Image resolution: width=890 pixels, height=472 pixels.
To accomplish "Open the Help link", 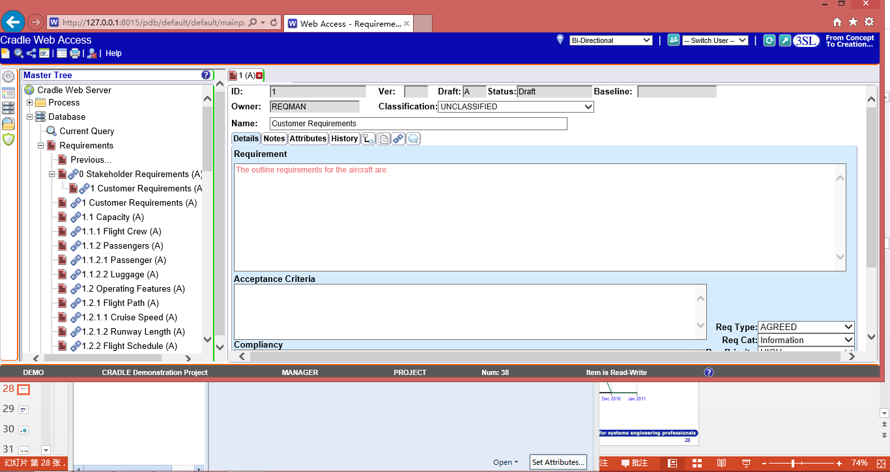I will [113, 53].
